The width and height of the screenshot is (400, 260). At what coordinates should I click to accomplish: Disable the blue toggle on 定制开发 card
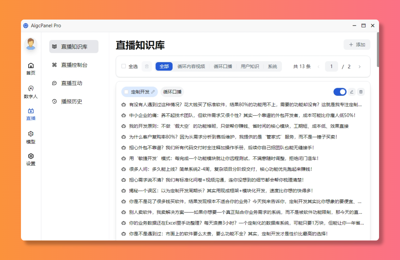click(340, 92)
